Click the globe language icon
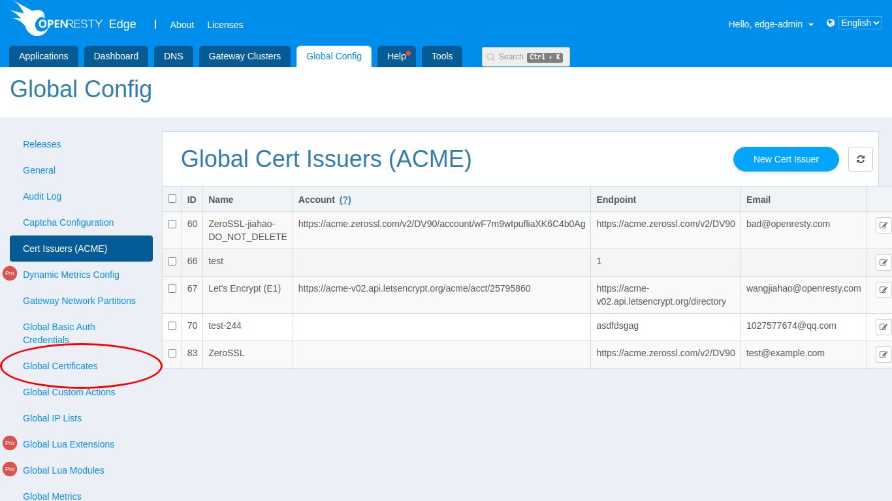Image resolution: width=892 pixels, height=501 pixels. tap(831, 23)
